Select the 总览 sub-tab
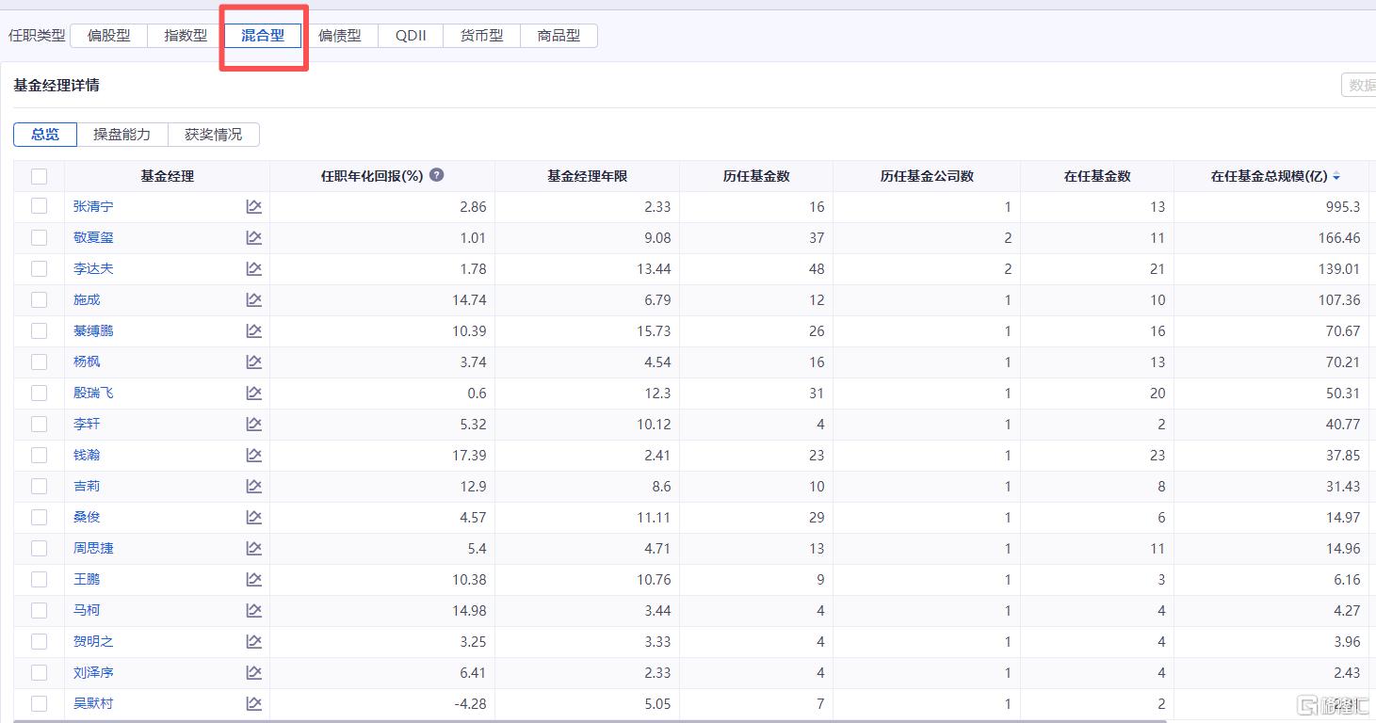Image resolution: width=1376 pixels, height=723 pixels. 45,135
